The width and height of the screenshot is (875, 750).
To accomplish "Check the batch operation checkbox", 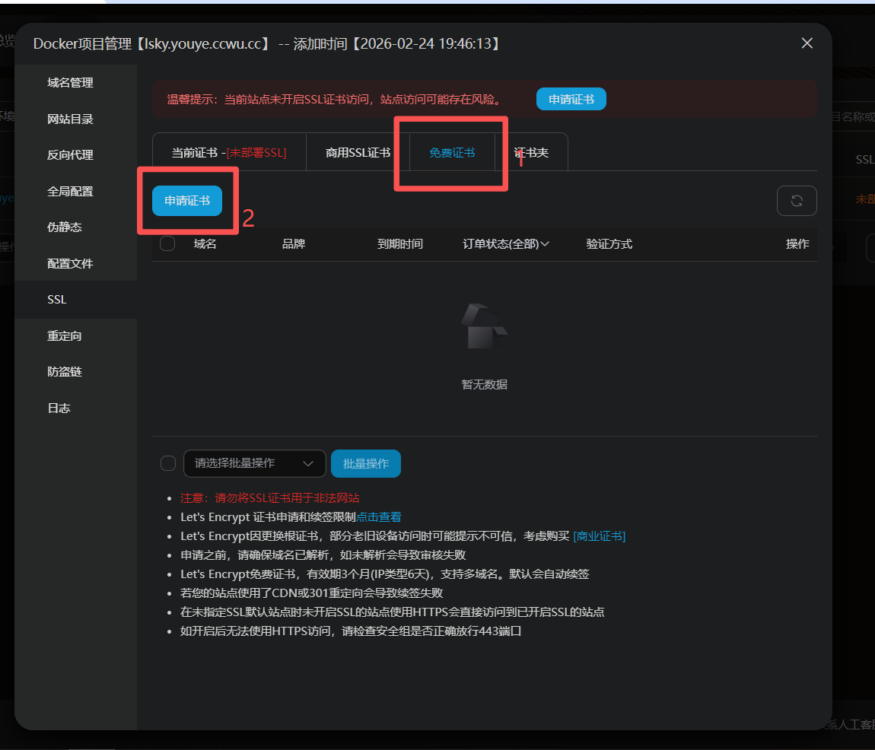I will [168, 463].
